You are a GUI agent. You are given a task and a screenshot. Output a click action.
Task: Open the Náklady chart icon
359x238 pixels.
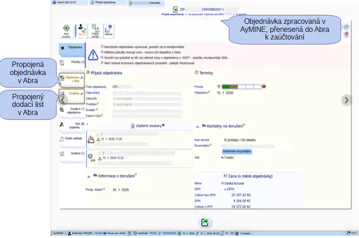tap(108, 31)
